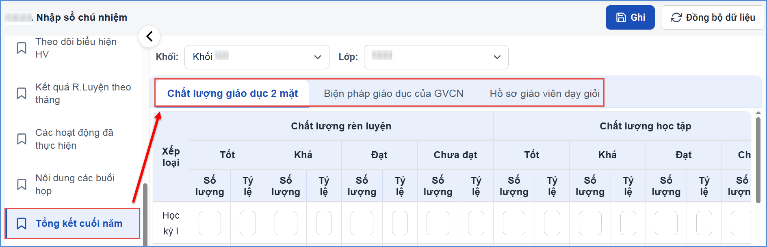Click bookmark icon beside Nội dung các buổi họp

click(22, 185)
